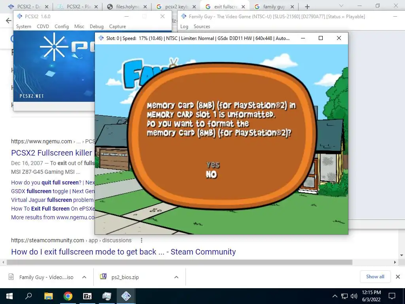Open Chrome tab search dropdown chevron
This screenshot has width=405, height=304.
pos(341,6)
